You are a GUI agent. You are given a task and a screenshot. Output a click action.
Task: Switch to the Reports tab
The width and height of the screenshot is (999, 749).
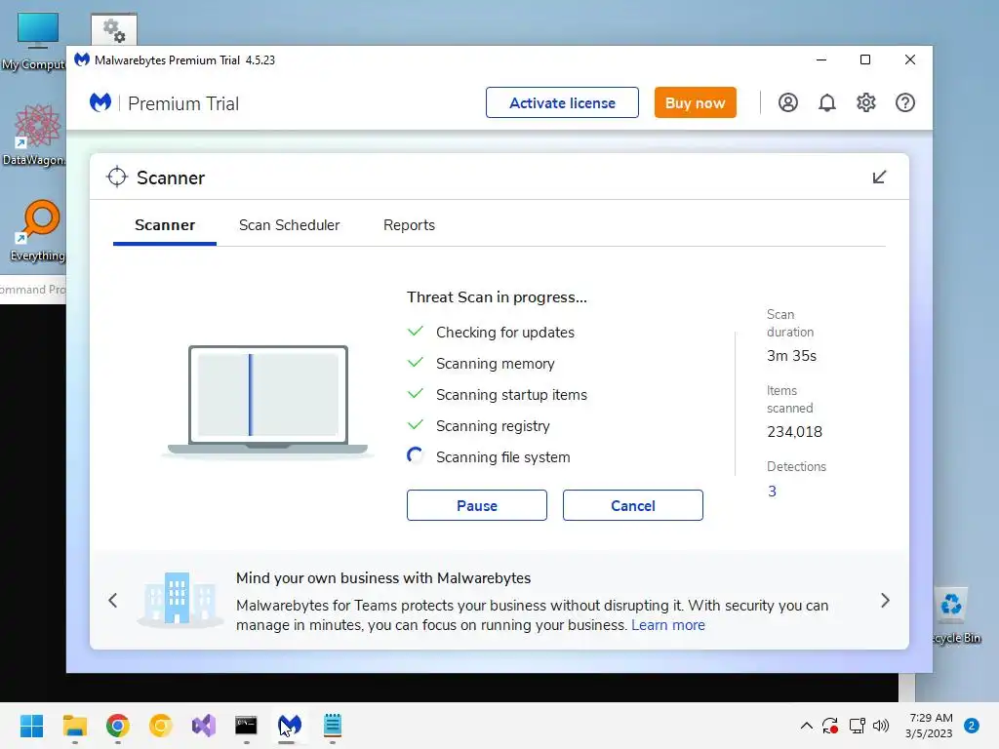[409, 225]
